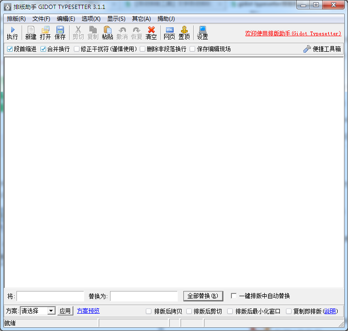Clear the editor with 清空 icon
Image resolution: width=348 pixels, height=331 pixels.
151,33
